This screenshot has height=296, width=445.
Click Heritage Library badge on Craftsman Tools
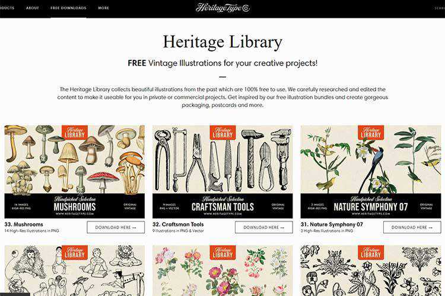[x=223, y=133]
